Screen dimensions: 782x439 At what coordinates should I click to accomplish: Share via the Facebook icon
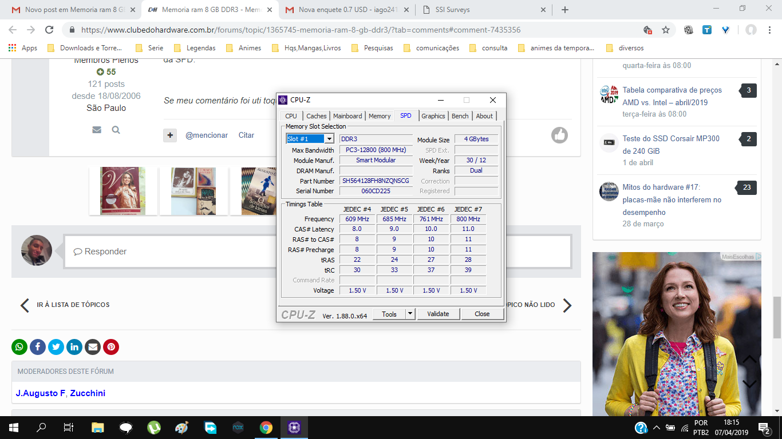(x=38, y=346)
